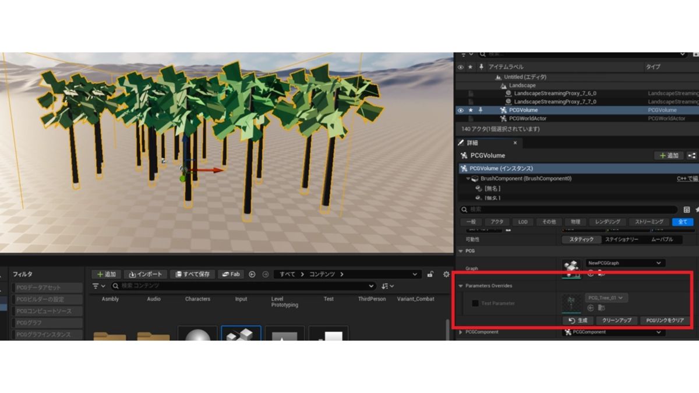
Task: Click the ThirdPerson folder label
Action: pos(372,299)
